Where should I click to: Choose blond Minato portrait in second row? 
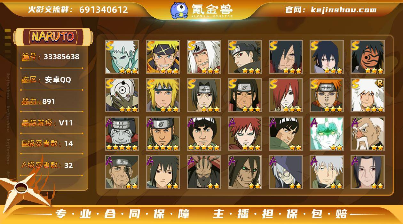pyautogui.click(x=163, y=95)
